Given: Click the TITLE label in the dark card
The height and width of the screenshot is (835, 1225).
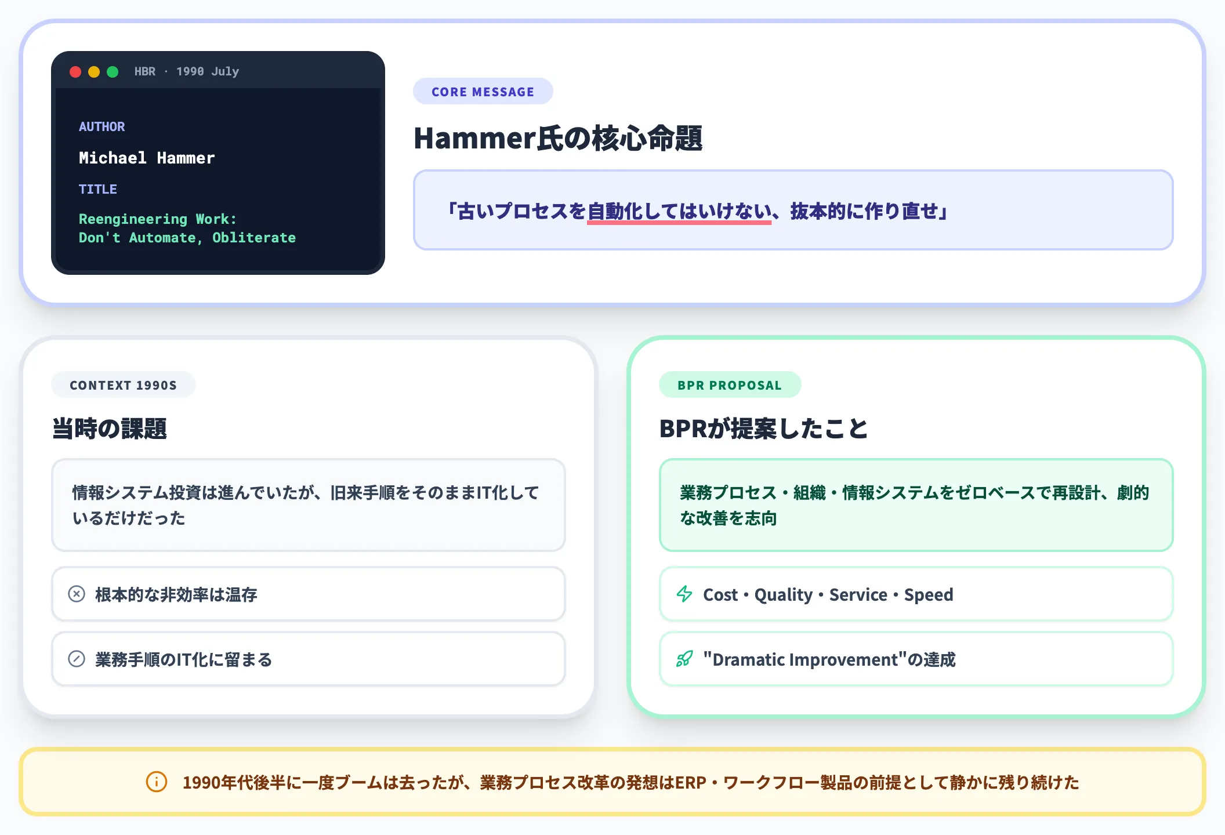Looking at the screenshot, I should (98, 189).
